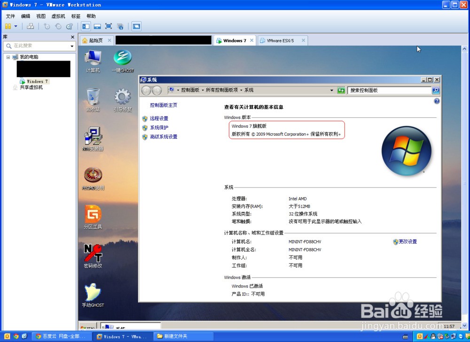
Task: Take a snapshot of the virtual machine
Action: tap(47, 26)
